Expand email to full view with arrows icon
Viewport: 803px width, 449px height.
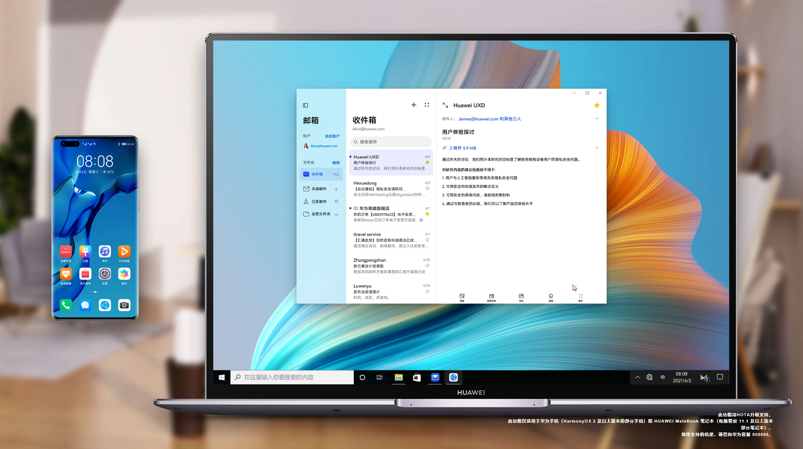click(445, 105)
